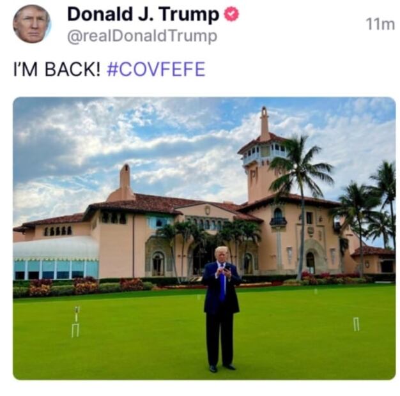The height and width of the screenshot is (396, 400).
Task: Click the man in suit in photo
Action: (221, 309)
